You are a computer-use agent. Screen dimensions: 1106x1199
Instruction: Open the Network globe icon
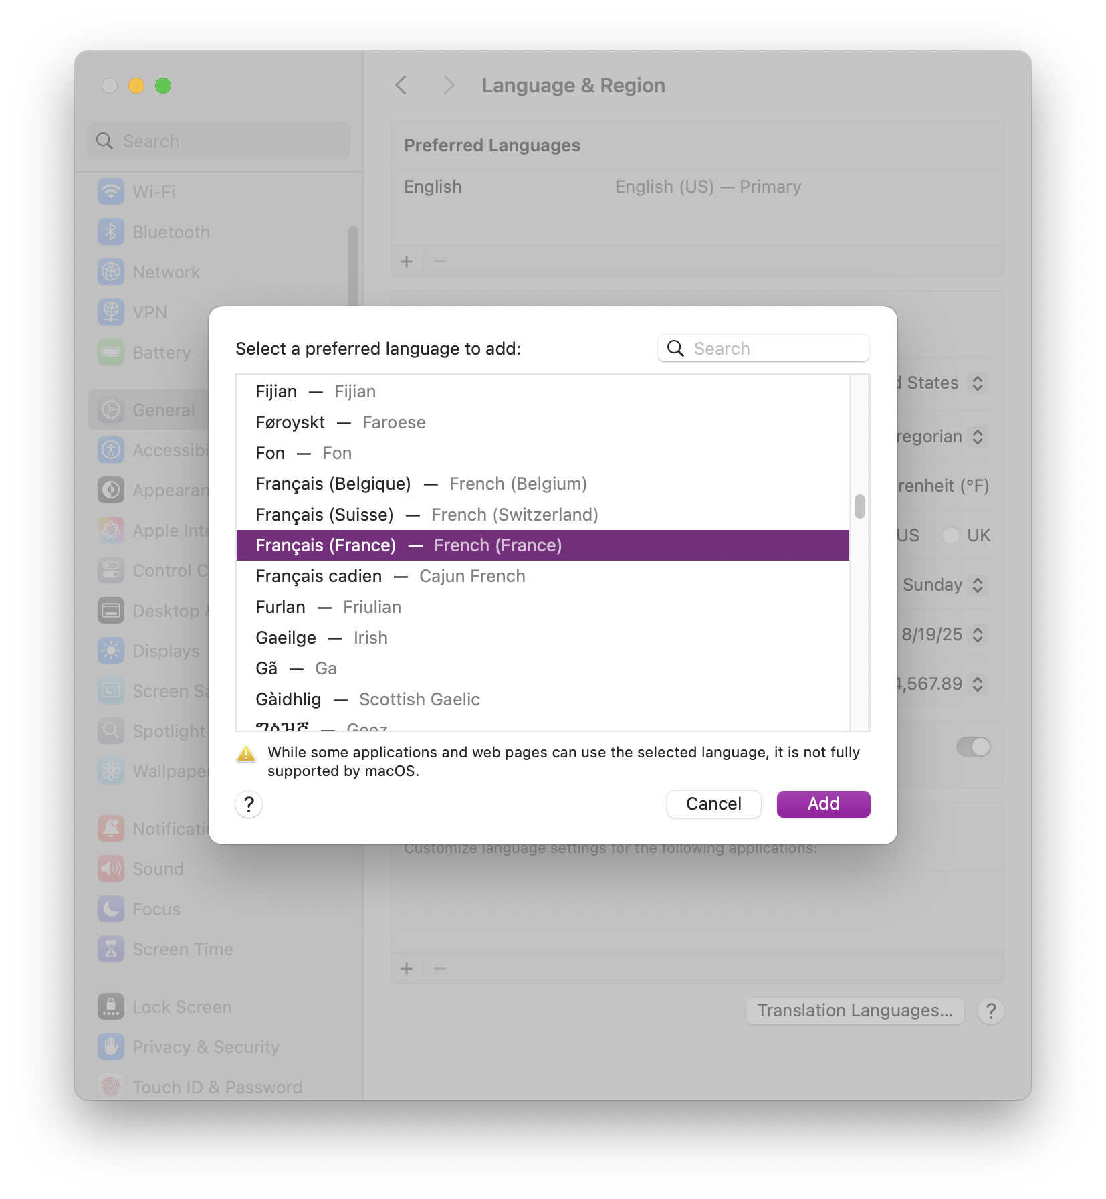point(111,272)
